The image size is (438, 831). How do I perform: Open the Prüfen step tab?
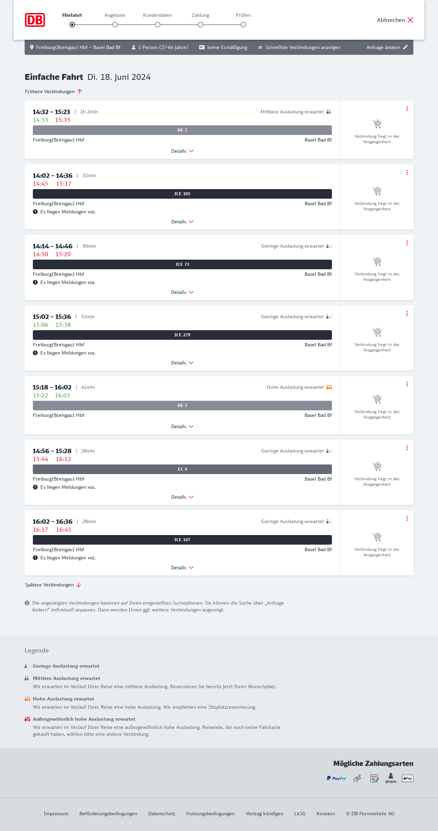pyautogui.click(x=243, y=15)
